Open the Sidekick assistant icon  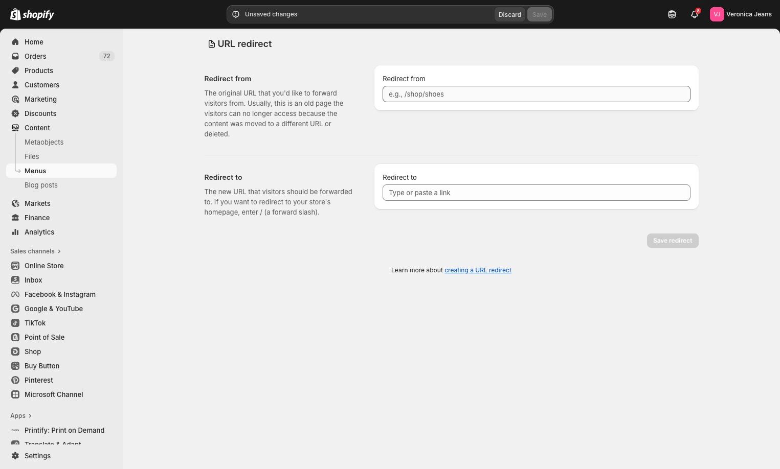click(672, 14)
